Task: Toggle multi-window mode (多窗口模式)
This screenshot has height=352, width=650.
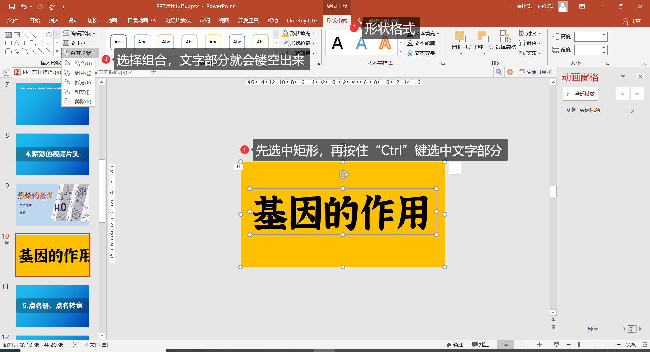Action: click(x=535, y=72)
